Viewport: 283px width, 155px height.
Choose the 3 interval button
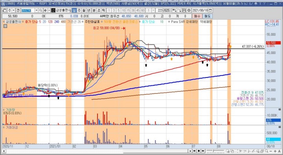(114, 11)
